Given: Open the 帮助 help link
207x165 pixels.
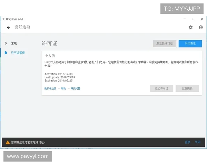Looking at the screenshot, I should coord(63,88).
